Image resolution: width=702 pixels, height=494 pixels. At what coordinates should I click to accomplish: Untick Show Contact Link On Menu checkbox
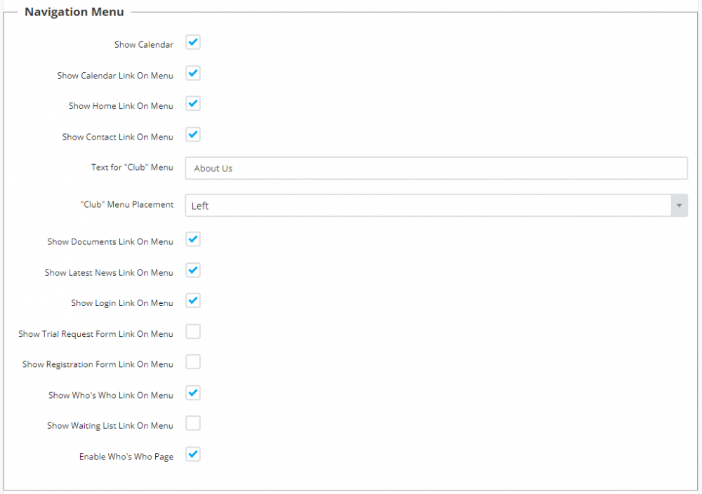coord(193,135)
